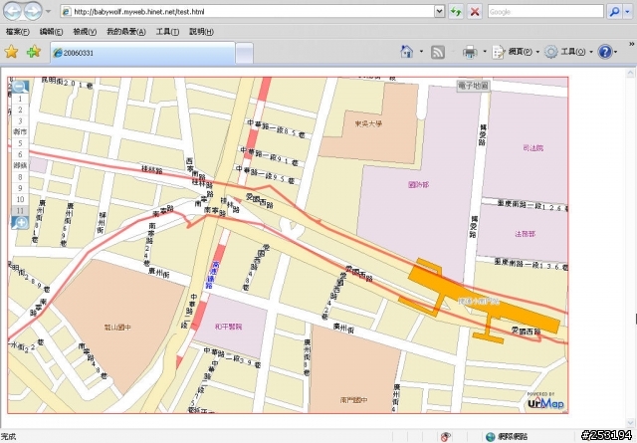The width and height of the screenshot is (637, 443).
Task: Click the browser Back arrow button
Action: tap(12, 11)
